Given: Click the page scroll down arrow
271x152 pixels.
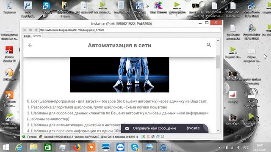Looking at the screenshot, I should tap(218, 131).
